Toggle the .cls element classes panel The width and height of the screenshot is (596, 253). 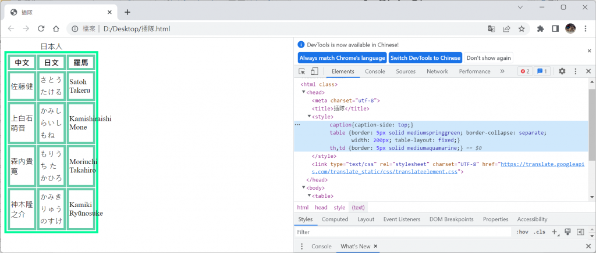click(540, 232)
